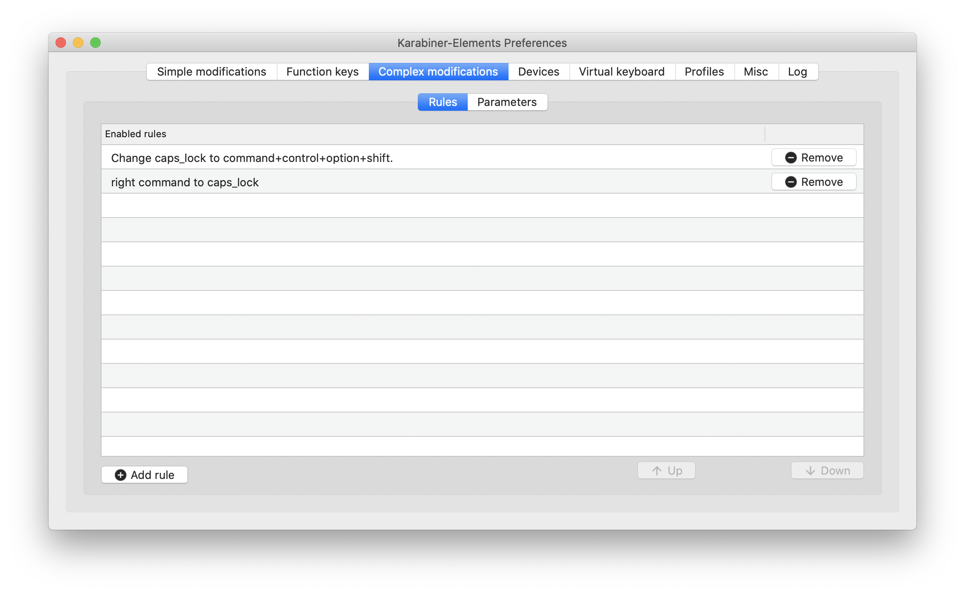Click the up arrow icon
The image size is (965, 594).
click(657, 471)
